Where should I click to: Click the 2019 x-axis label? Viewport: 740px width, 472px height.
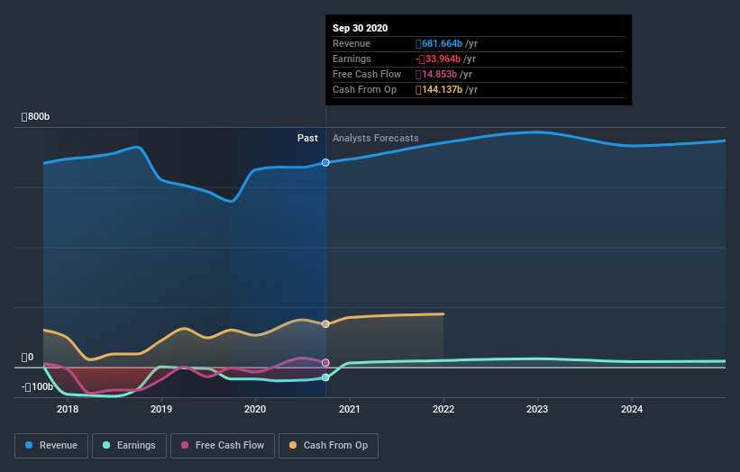pyautogui.click(x=161, y=409)
